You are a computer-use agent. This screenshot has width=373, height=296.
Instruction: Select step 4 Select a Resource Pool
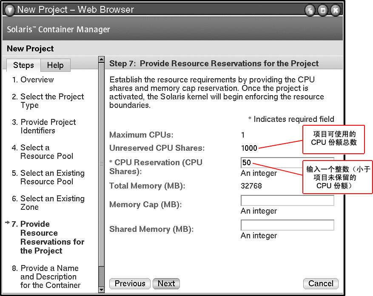tap(43, 152)
